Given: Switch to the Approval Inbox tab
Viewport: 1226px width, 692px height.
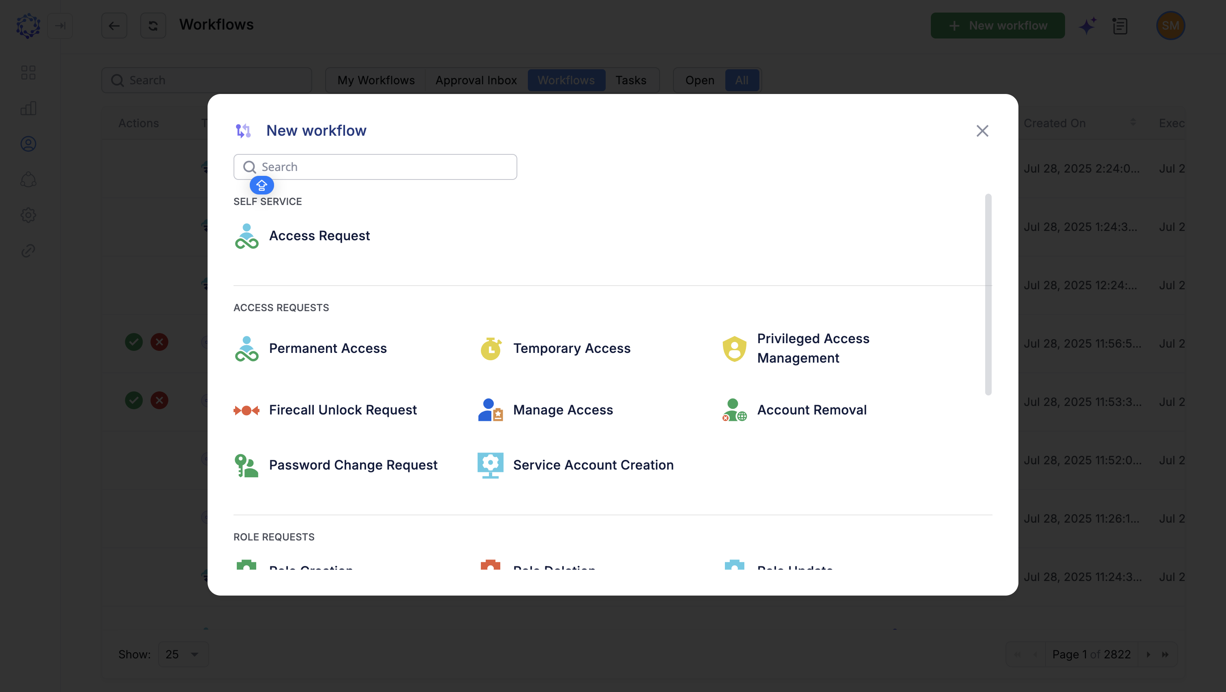Looking at the screenshot, I should [476, 80].
